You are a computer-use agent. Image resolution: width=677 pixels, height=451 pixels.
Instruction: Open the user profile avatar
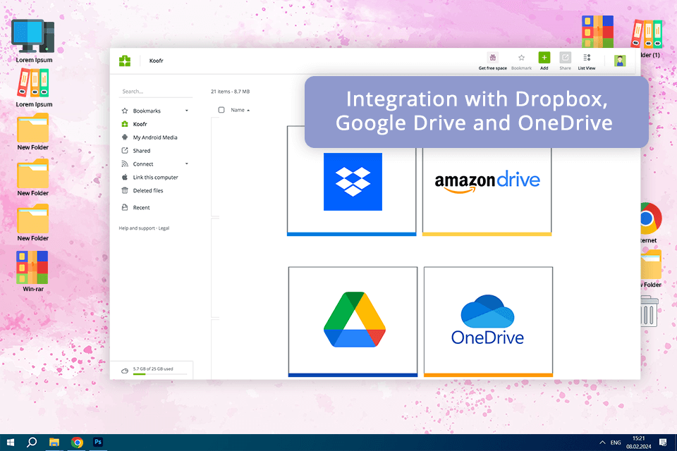click(620, 61)
